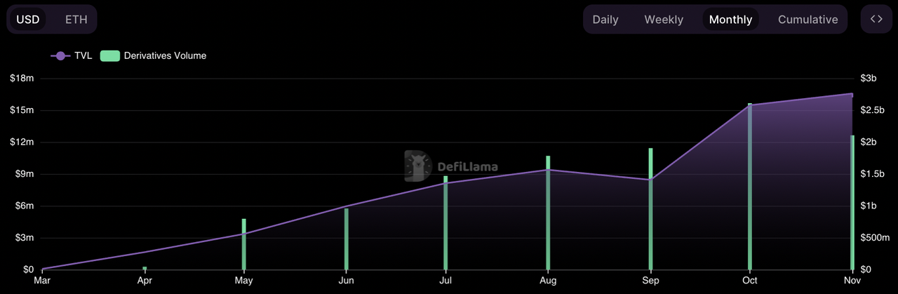
Task: Toggle the TVL series label
Action: point(83,55)
